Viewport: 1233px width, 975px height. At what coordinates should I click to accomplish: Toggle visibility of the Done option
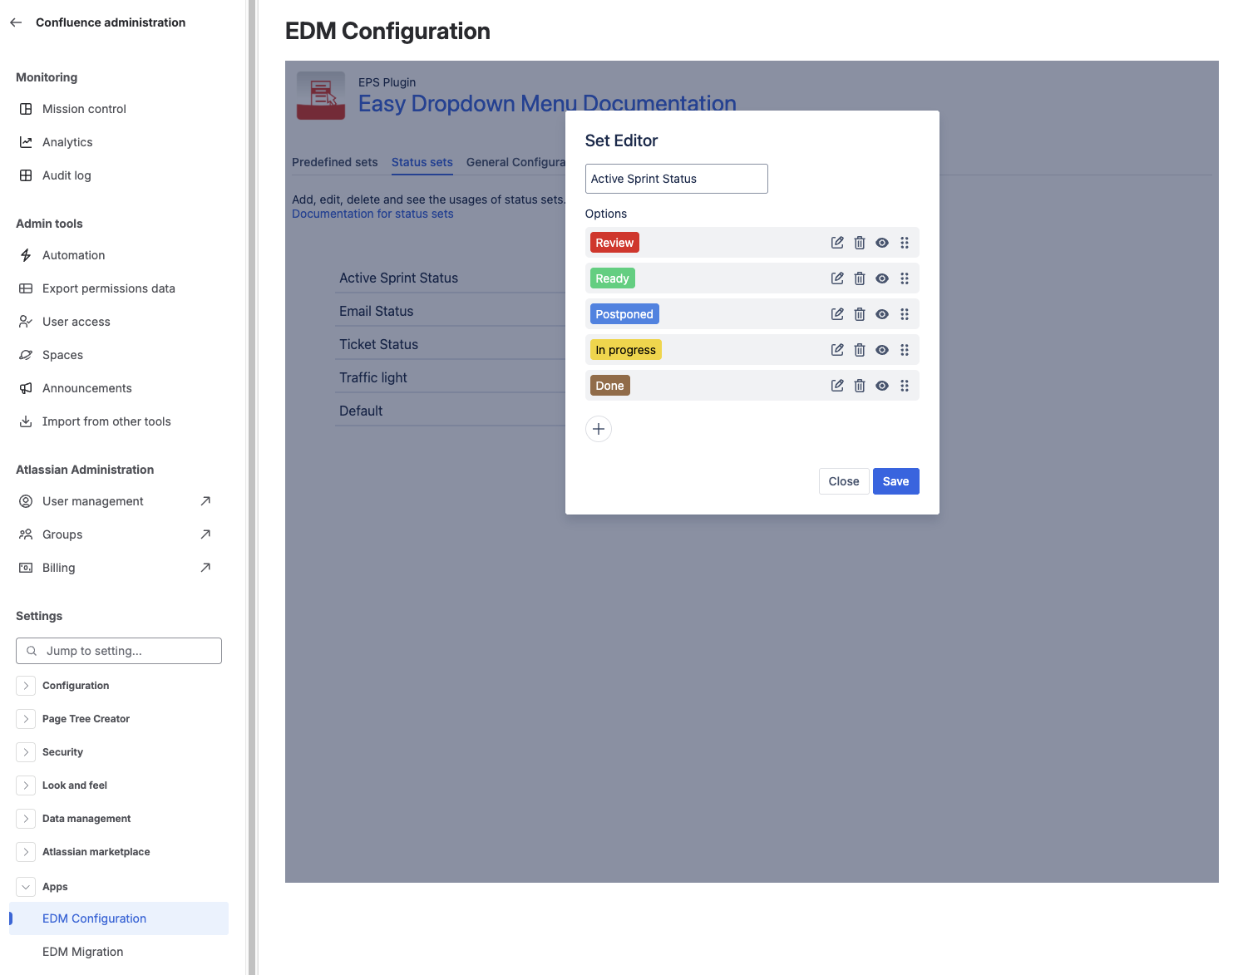click(882, 386)
